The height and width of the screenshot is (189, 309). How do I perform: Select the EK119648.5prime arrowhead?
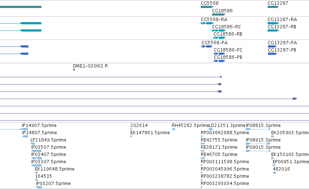36,173
